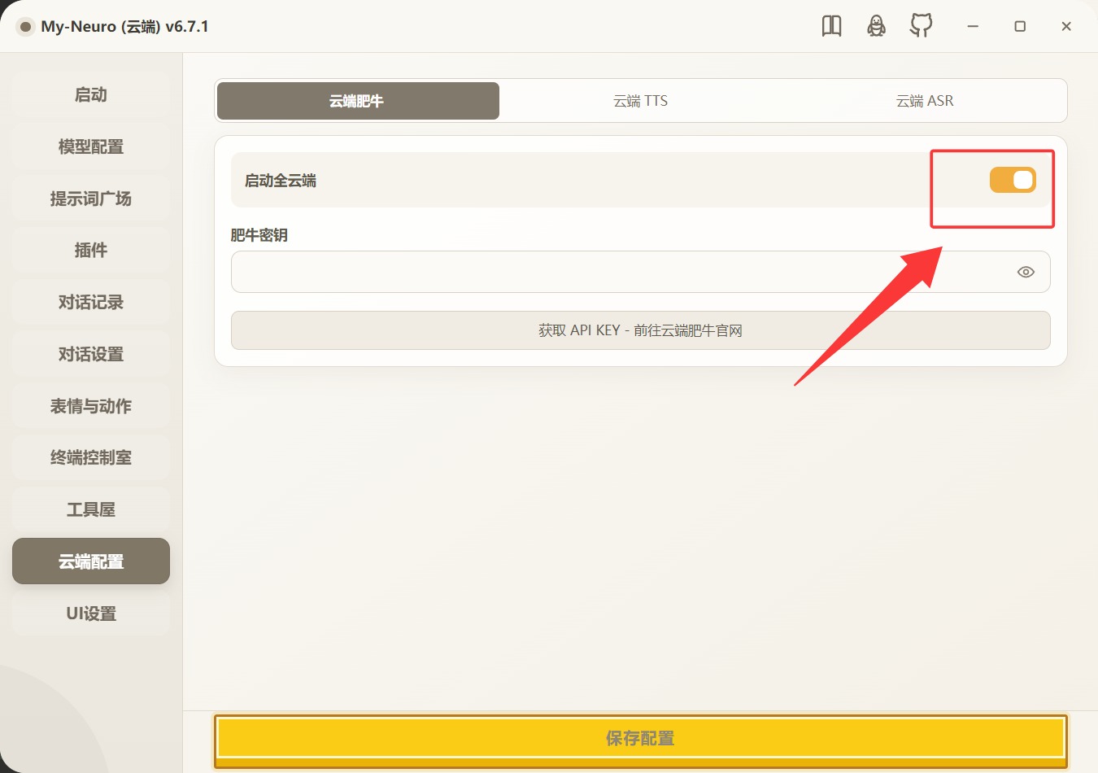Open the 工具屋 sidebar page
The image size is (1098, 773).
coord(91,509)
